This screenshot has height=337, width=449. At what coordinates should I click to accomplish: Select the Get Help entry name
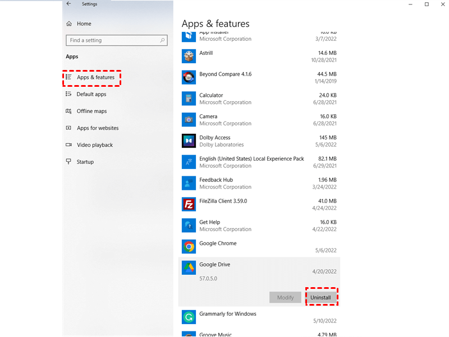209,222
